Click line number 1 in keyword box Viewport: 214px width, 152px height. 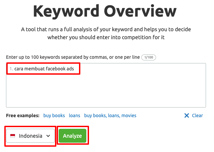point(11,69)
